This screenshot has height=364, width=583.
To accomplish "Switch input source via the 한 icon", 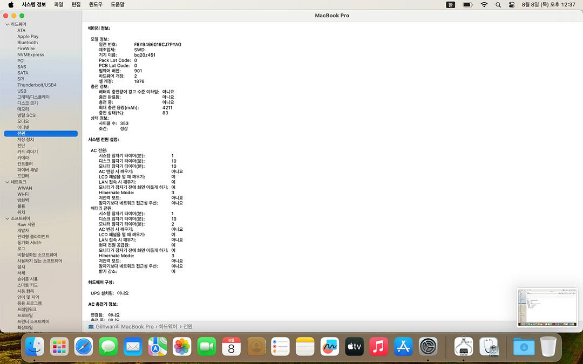I will click(x=451, y=5).
